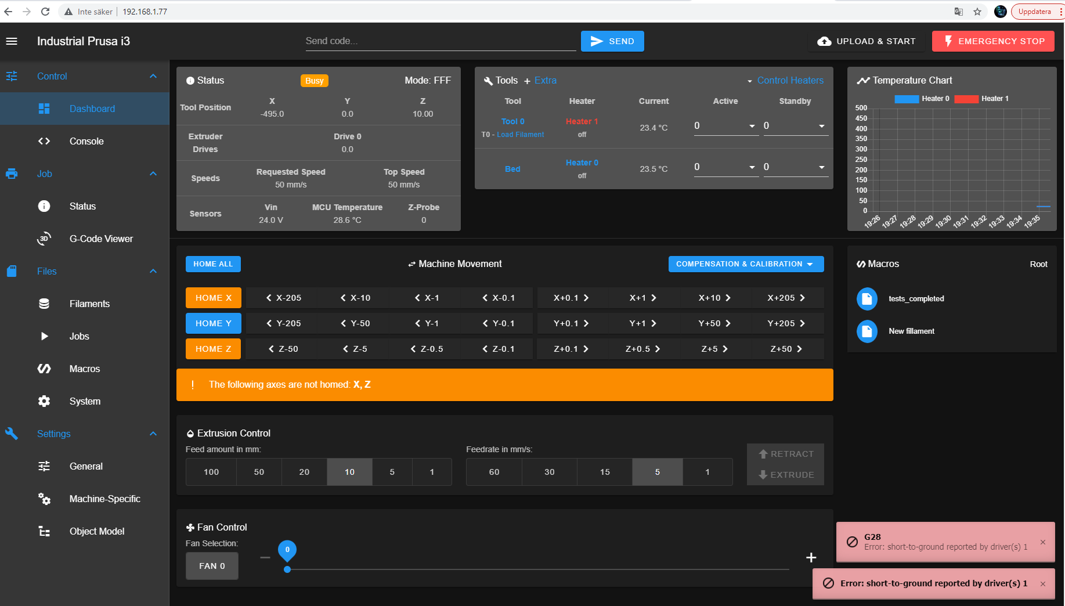1065x606 pixels.
Task: Select 100 mm feed amount
Action: pyautogui.click(x=211, y=472)
